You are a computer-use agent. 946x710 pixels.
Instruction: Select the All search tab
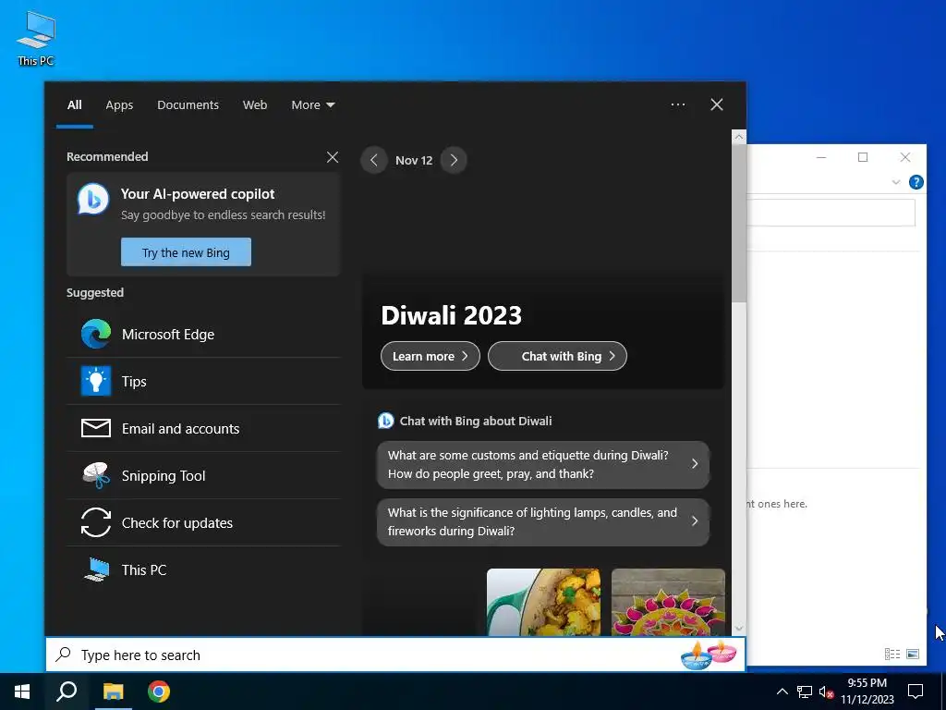tap(74, 105)
